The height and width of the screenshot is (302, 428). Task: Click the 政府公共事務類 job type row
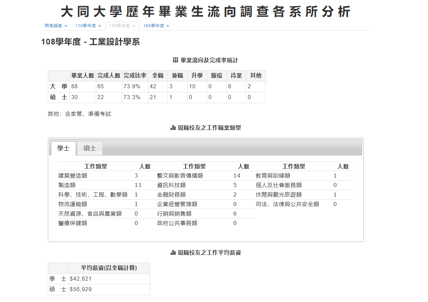pyautogui.click(x=206, y=223)
